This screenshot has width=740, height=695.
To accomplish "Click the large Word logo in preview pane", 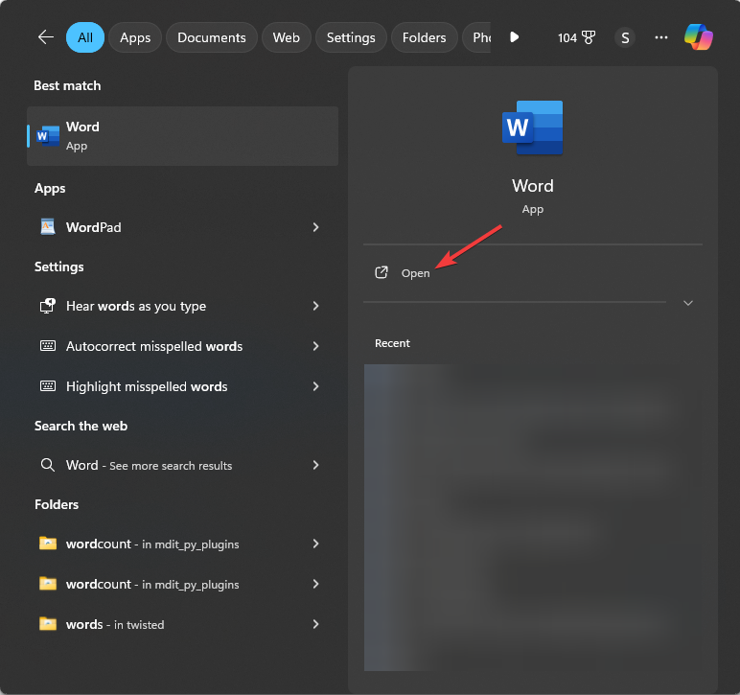I will (532, 127).
